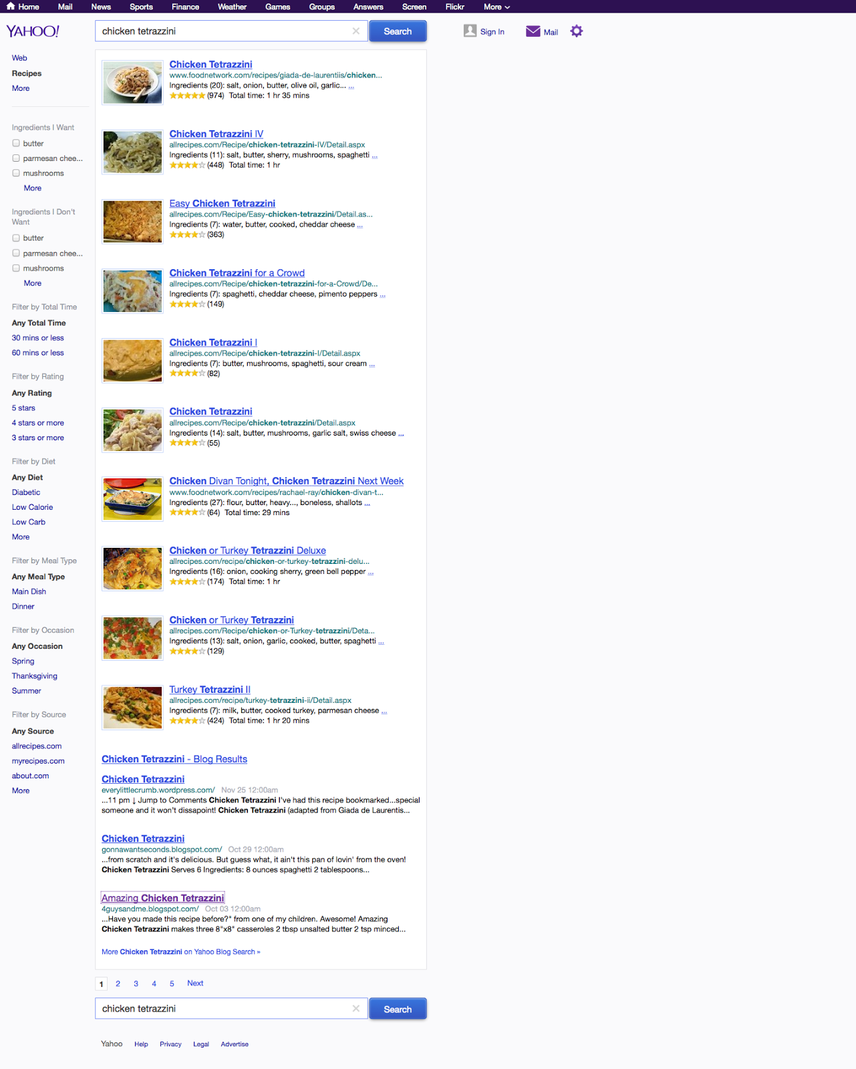
Task: Open Flickr in the top navigation bar
Action: click(x=455, y=7)
